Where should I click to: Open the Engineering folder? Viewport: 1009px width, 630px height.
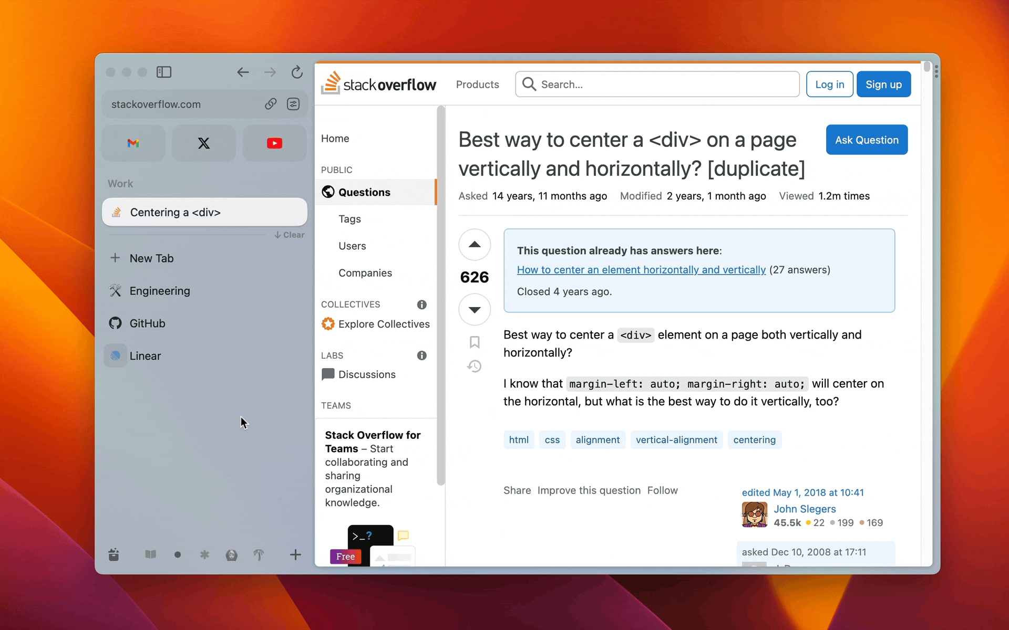pyautogui.click(x=204, y=291)
